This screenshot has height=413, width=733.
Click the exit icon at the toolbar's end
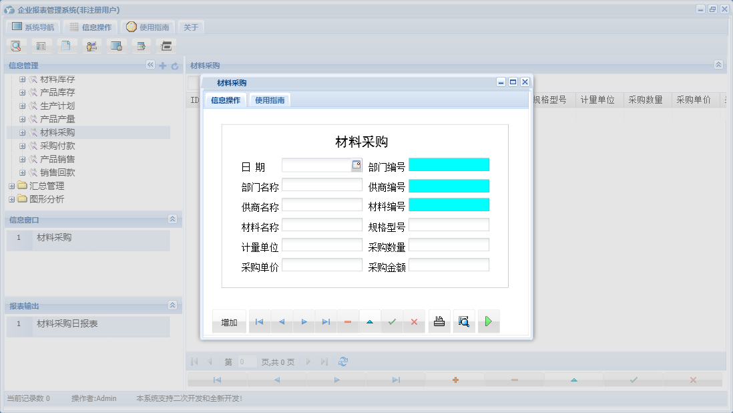(x=166, y=45)
